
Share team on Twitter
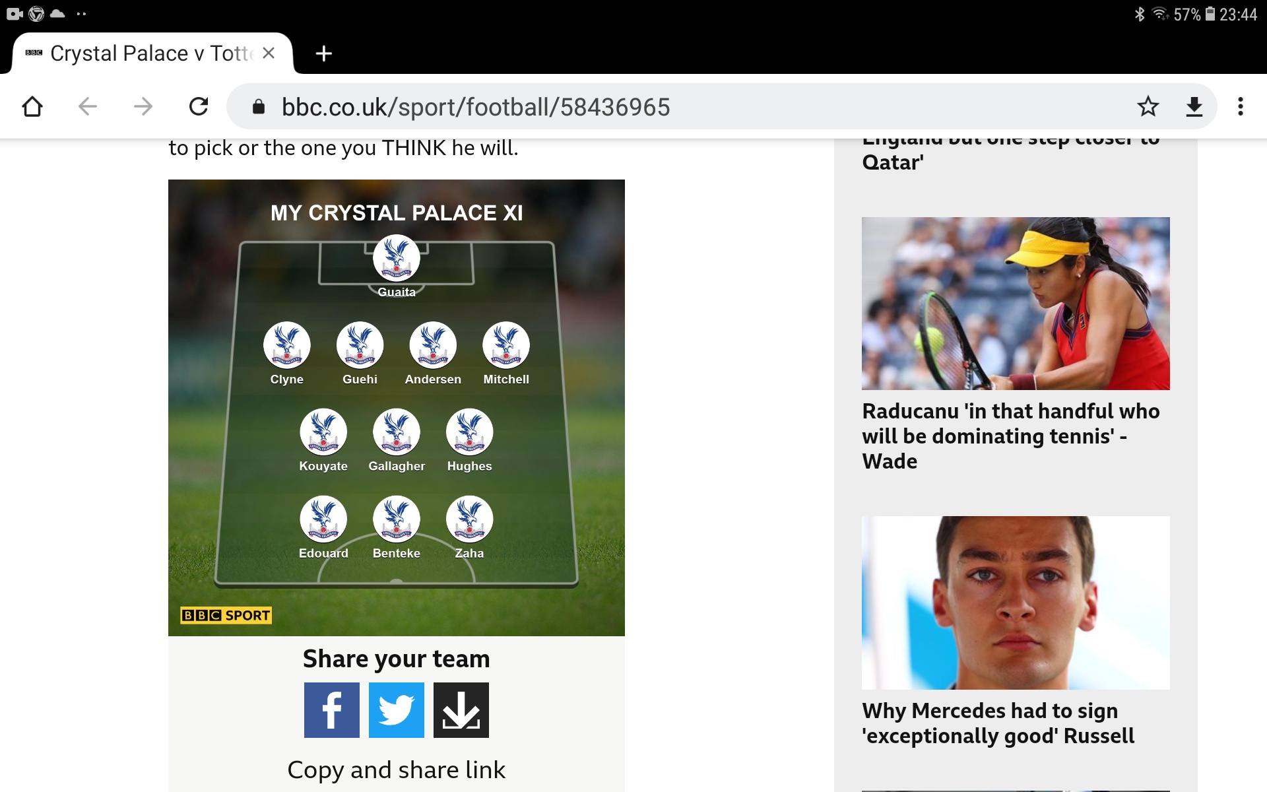[396, 709]
